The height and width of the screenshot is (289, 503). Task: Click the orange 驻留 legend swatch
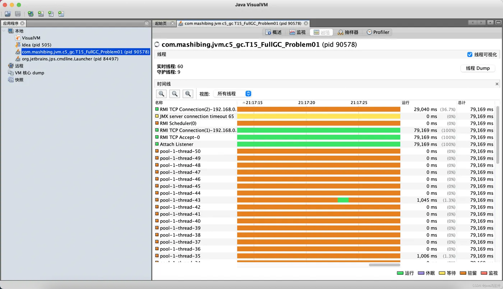463,273
